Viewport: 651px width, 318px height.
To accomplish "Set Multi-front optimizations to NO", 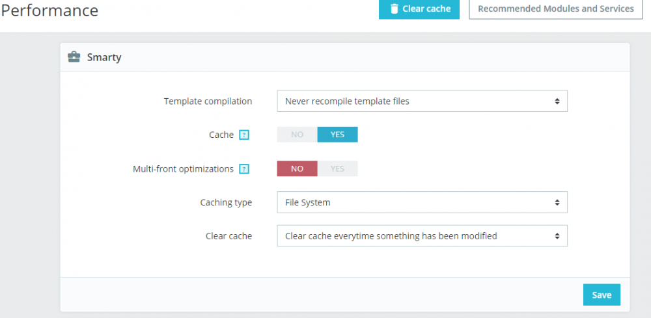I will pyautogui.click(x=298, y=168).
